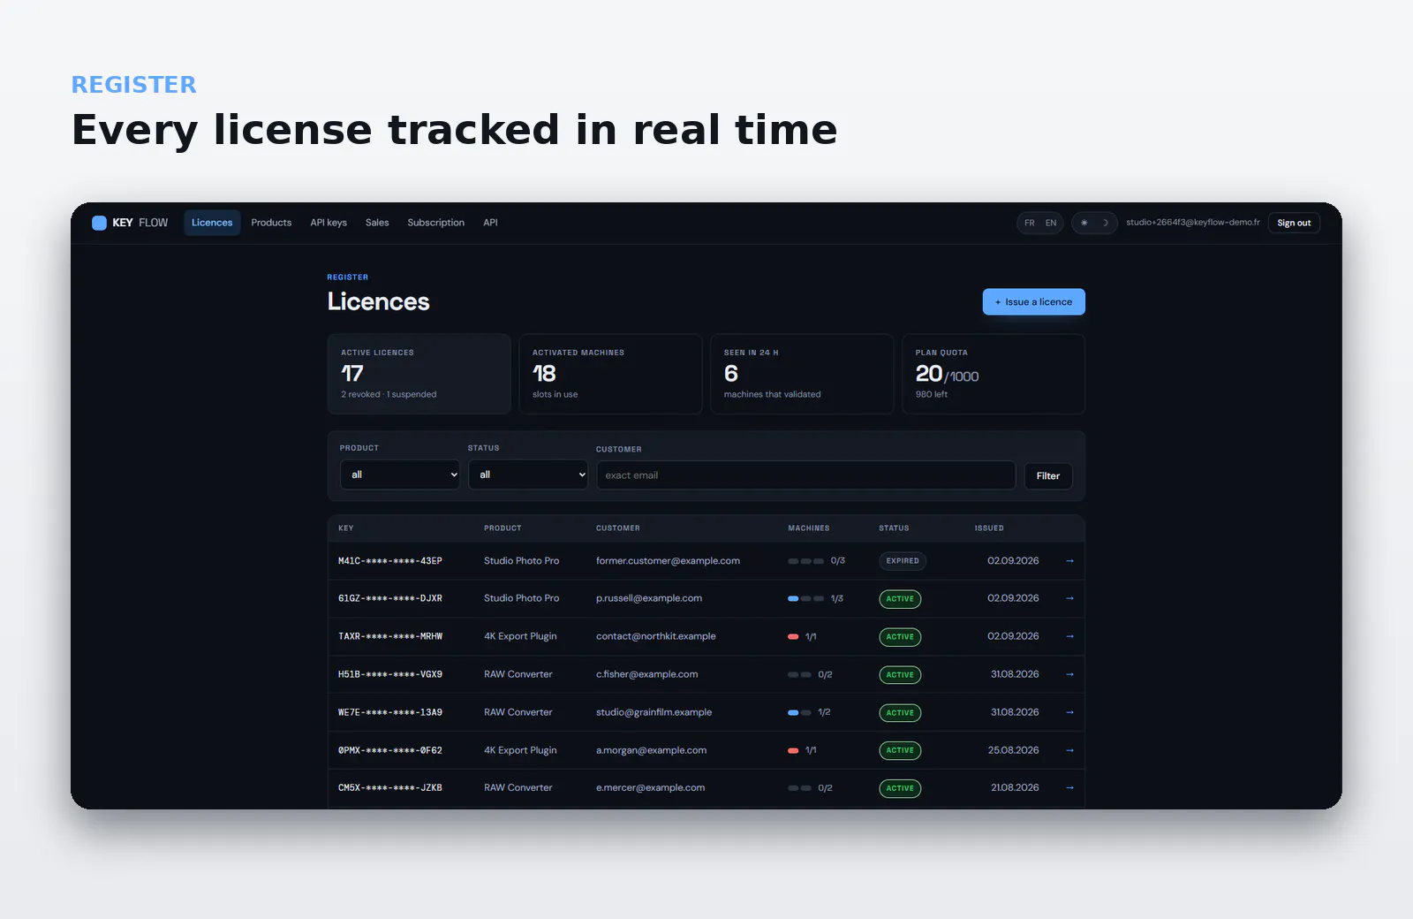Click the '980 left' quota text
1413x919 pixels.
tap(932, 394)
